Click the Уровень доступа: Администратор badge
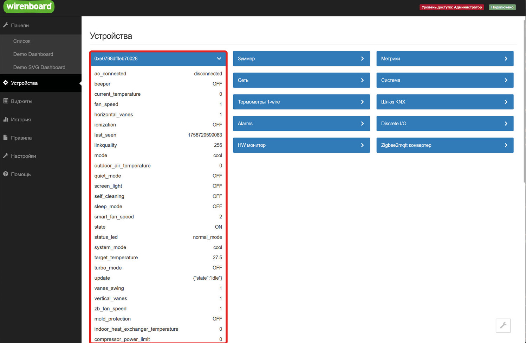This screenshot has width=526, height=343. 451,7
